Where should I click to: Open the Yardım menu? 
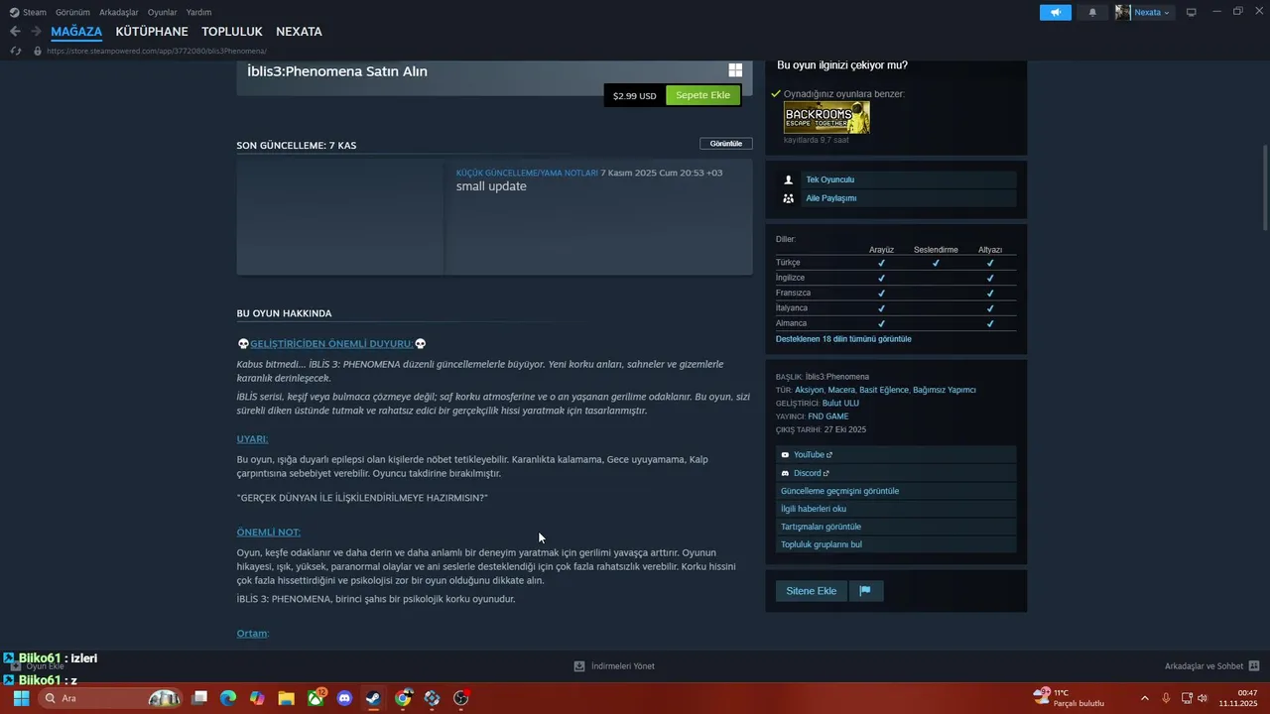coord(198,12)
